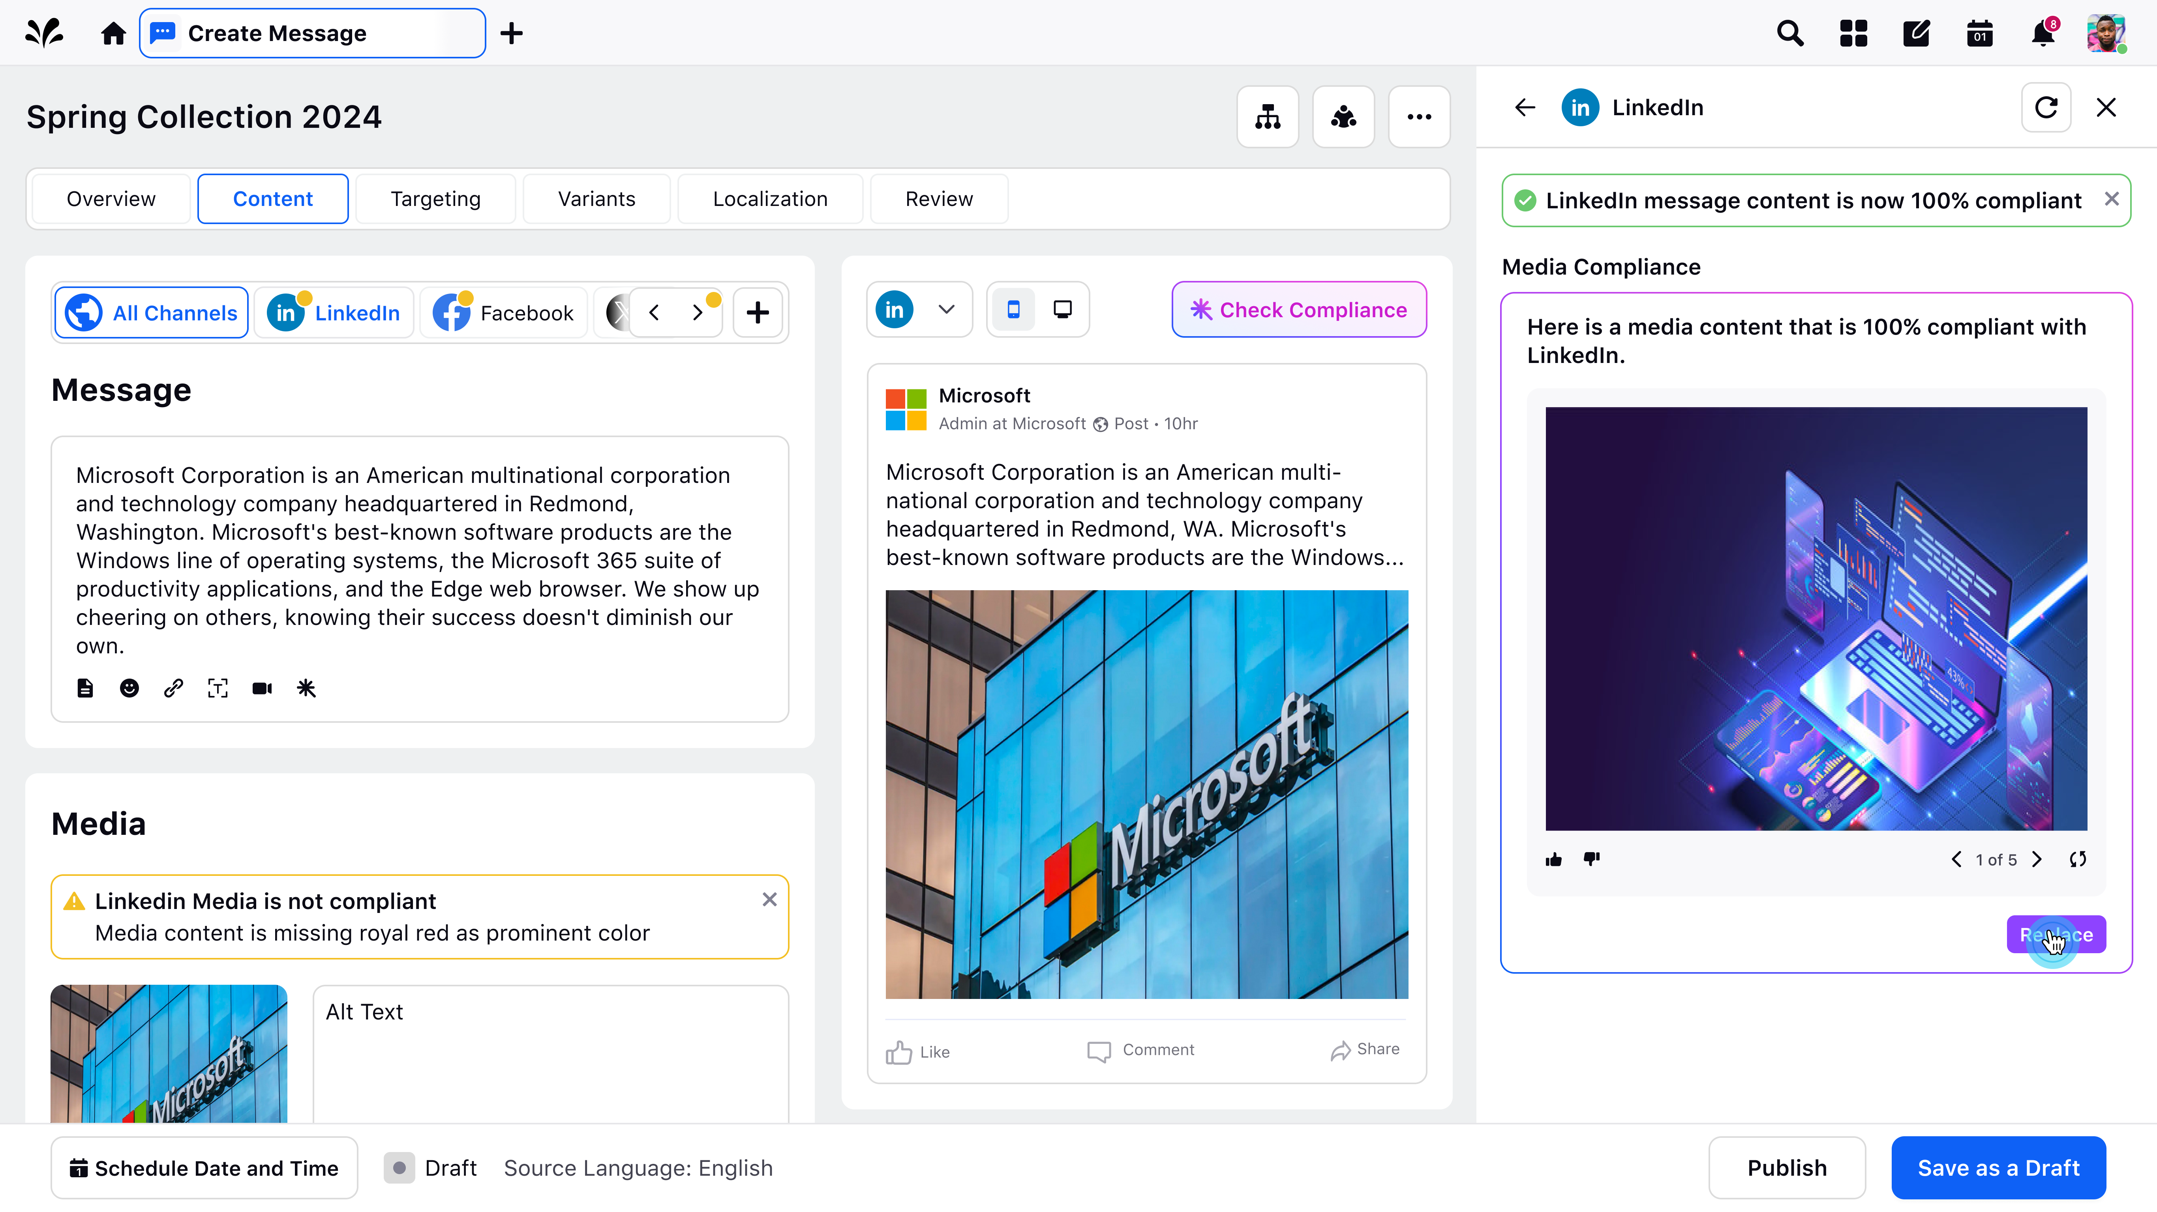Switch preview to mobile view
Viewport: 2157px width, 1212px height.
pyautogui.click(x=1013, y=310)
